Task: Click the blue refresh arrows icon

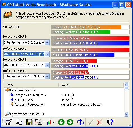Action: pyautogui.click(x=80, y=122)
